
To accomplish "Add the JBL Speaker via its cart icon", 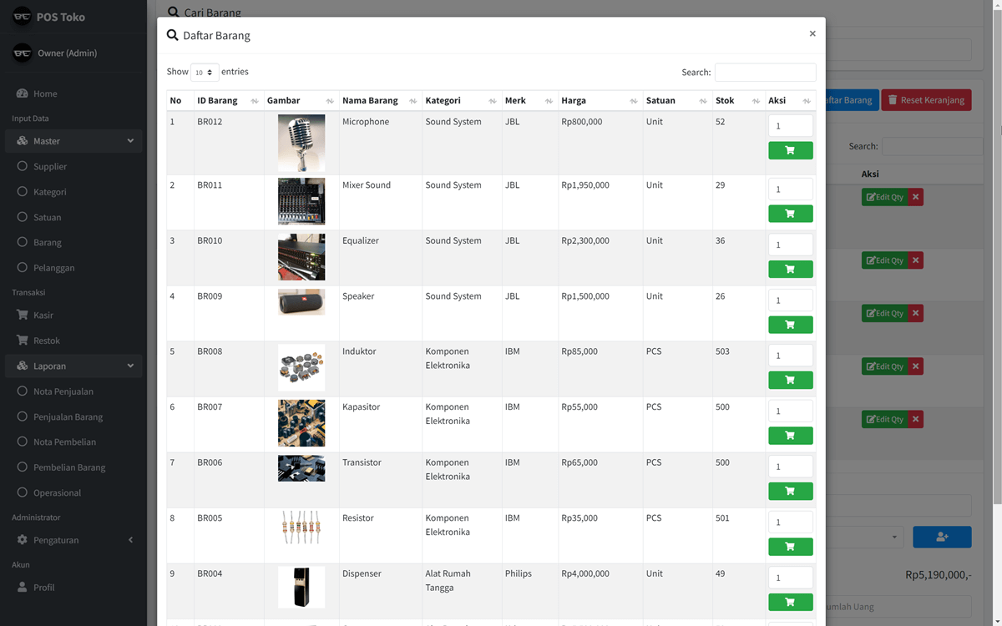I will (790, 324).
